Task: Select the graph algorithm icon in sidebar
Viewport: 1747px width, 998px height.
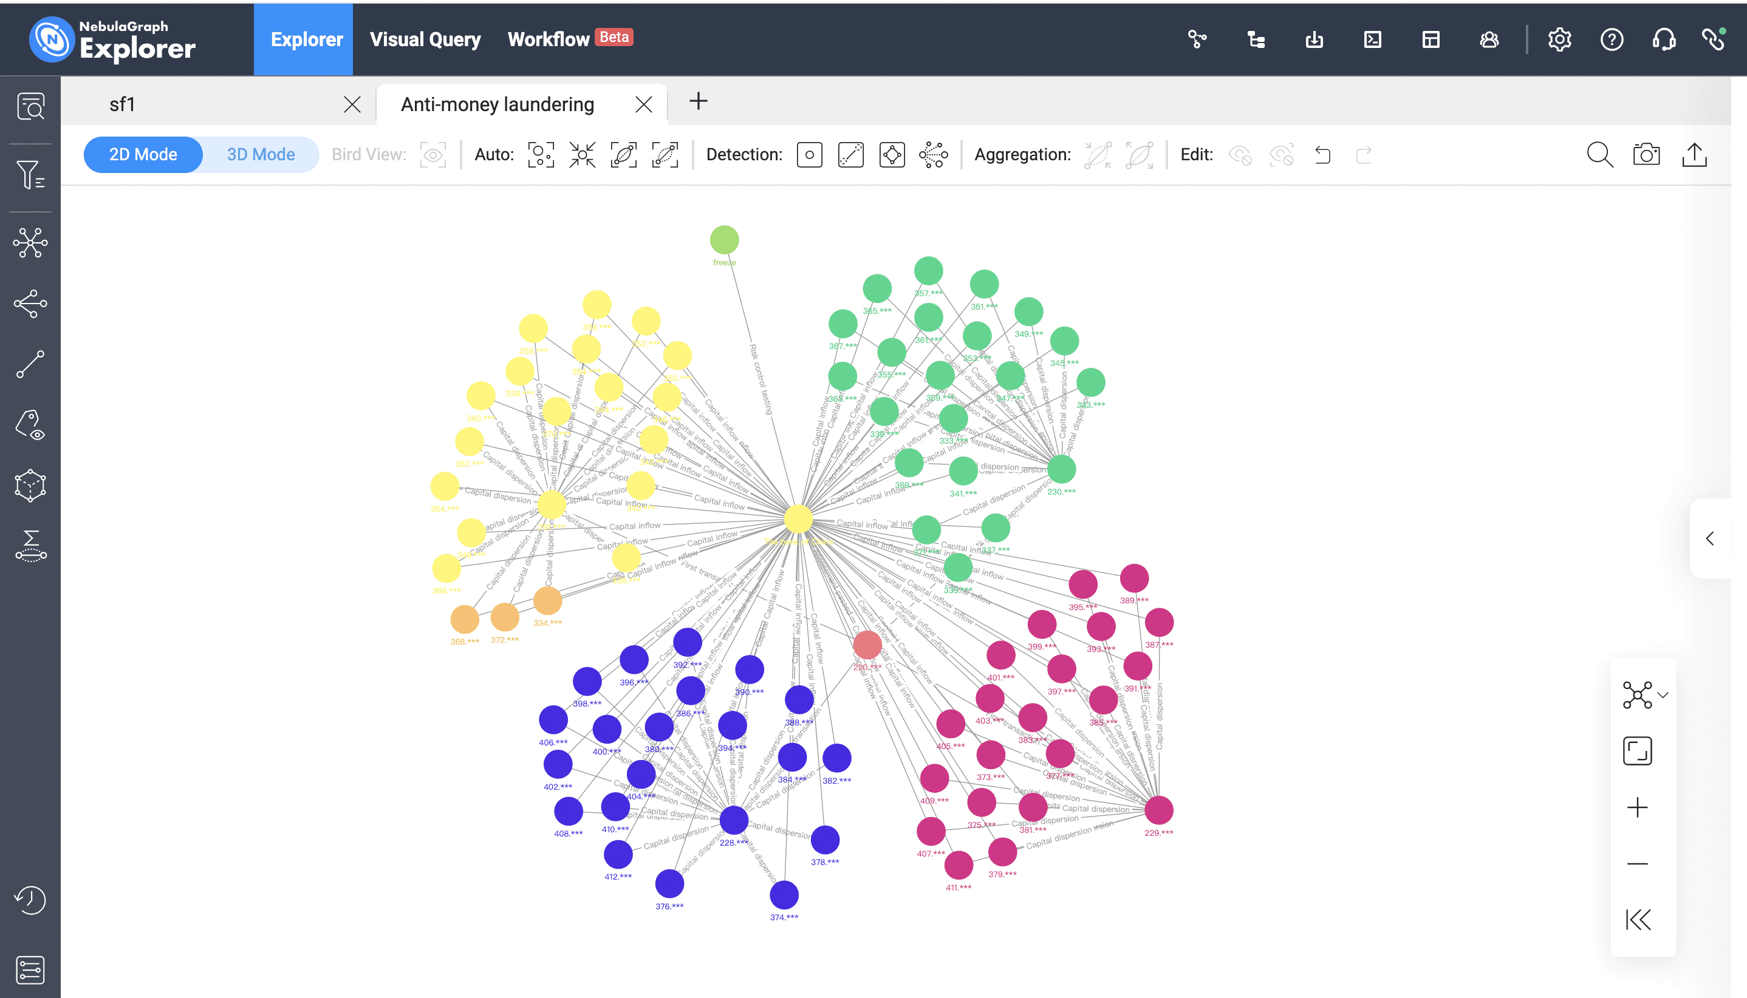Action: click(x=30, y=243)
